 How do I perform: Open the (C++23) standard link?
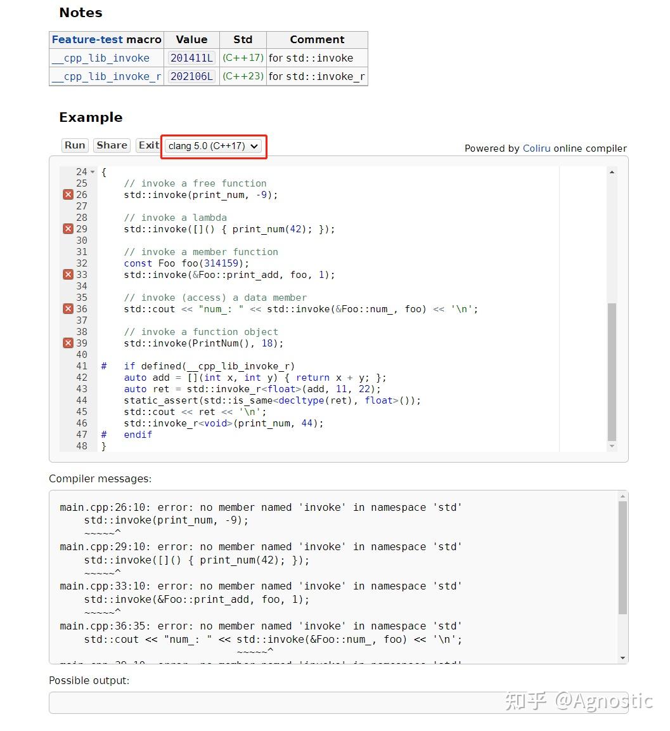pyautogui.click(x=242, y=76)
